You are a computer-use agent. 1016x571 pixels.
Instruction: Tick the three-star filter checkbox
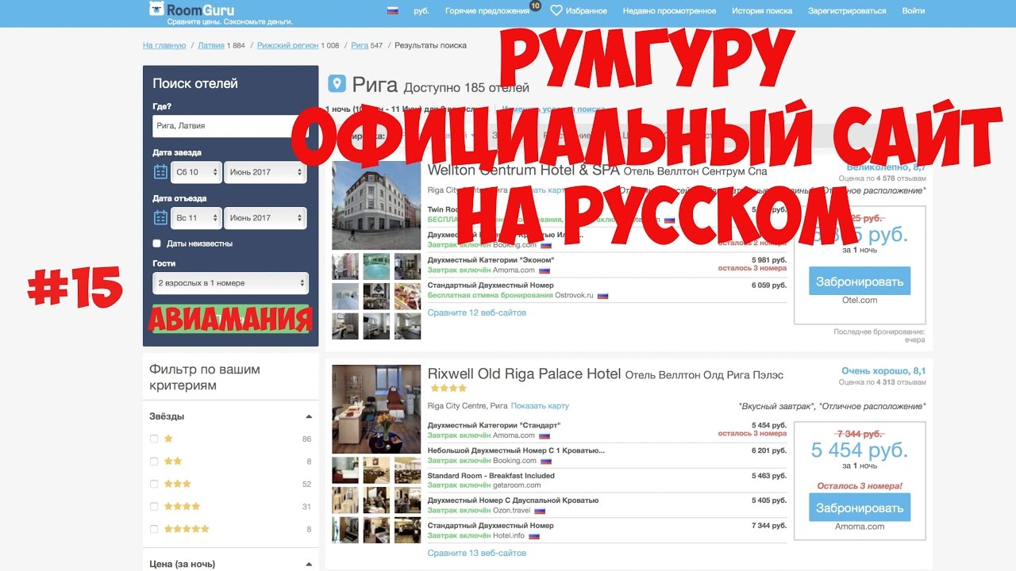(x=155, y=484)
